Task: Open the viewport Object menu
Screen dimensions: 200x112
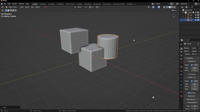Action: point(37,7)
